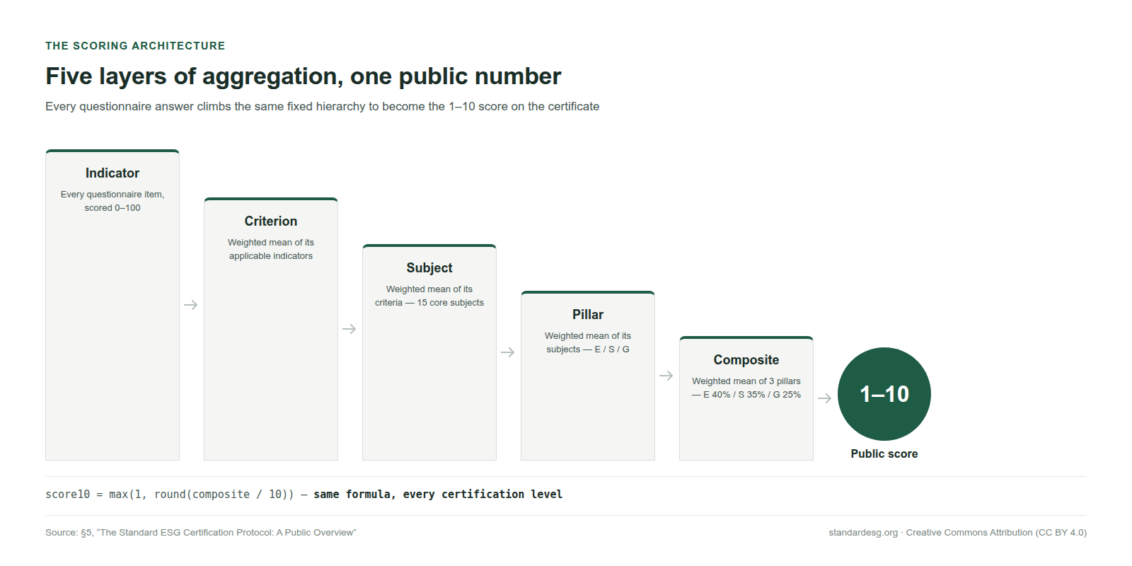Viewport: 1132px width, 566px height.
Task: Click the arrow between Indicator and Criterion
Action: click(x=191, y=305)
